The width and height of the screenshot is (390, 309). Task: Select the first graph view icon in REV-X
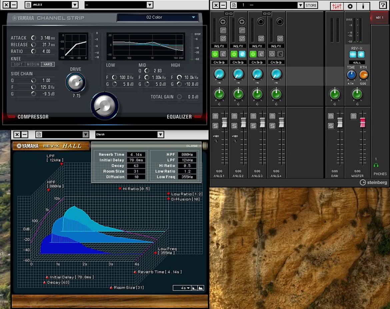click(195, 288)
